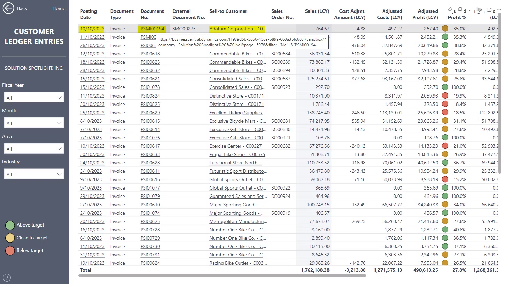Pin the table visual
The width and height of the screenshot is (507, 284).
(x=450, y=9)
